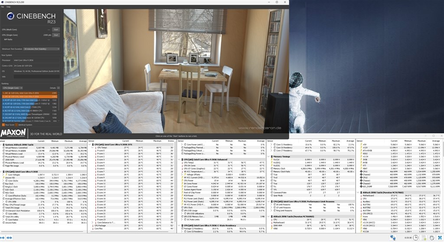
Task: Click the HWiNFO save log file icon
Action: [424, 238]
